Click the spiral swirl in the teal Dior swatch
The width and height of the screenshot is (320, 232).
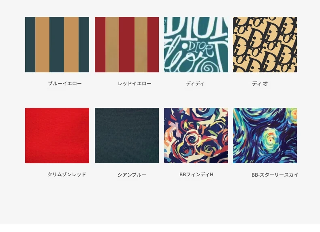click(207, 68)
